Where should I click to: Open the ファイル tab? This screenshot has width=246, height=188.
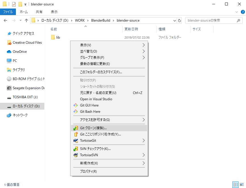click(8, 12)
